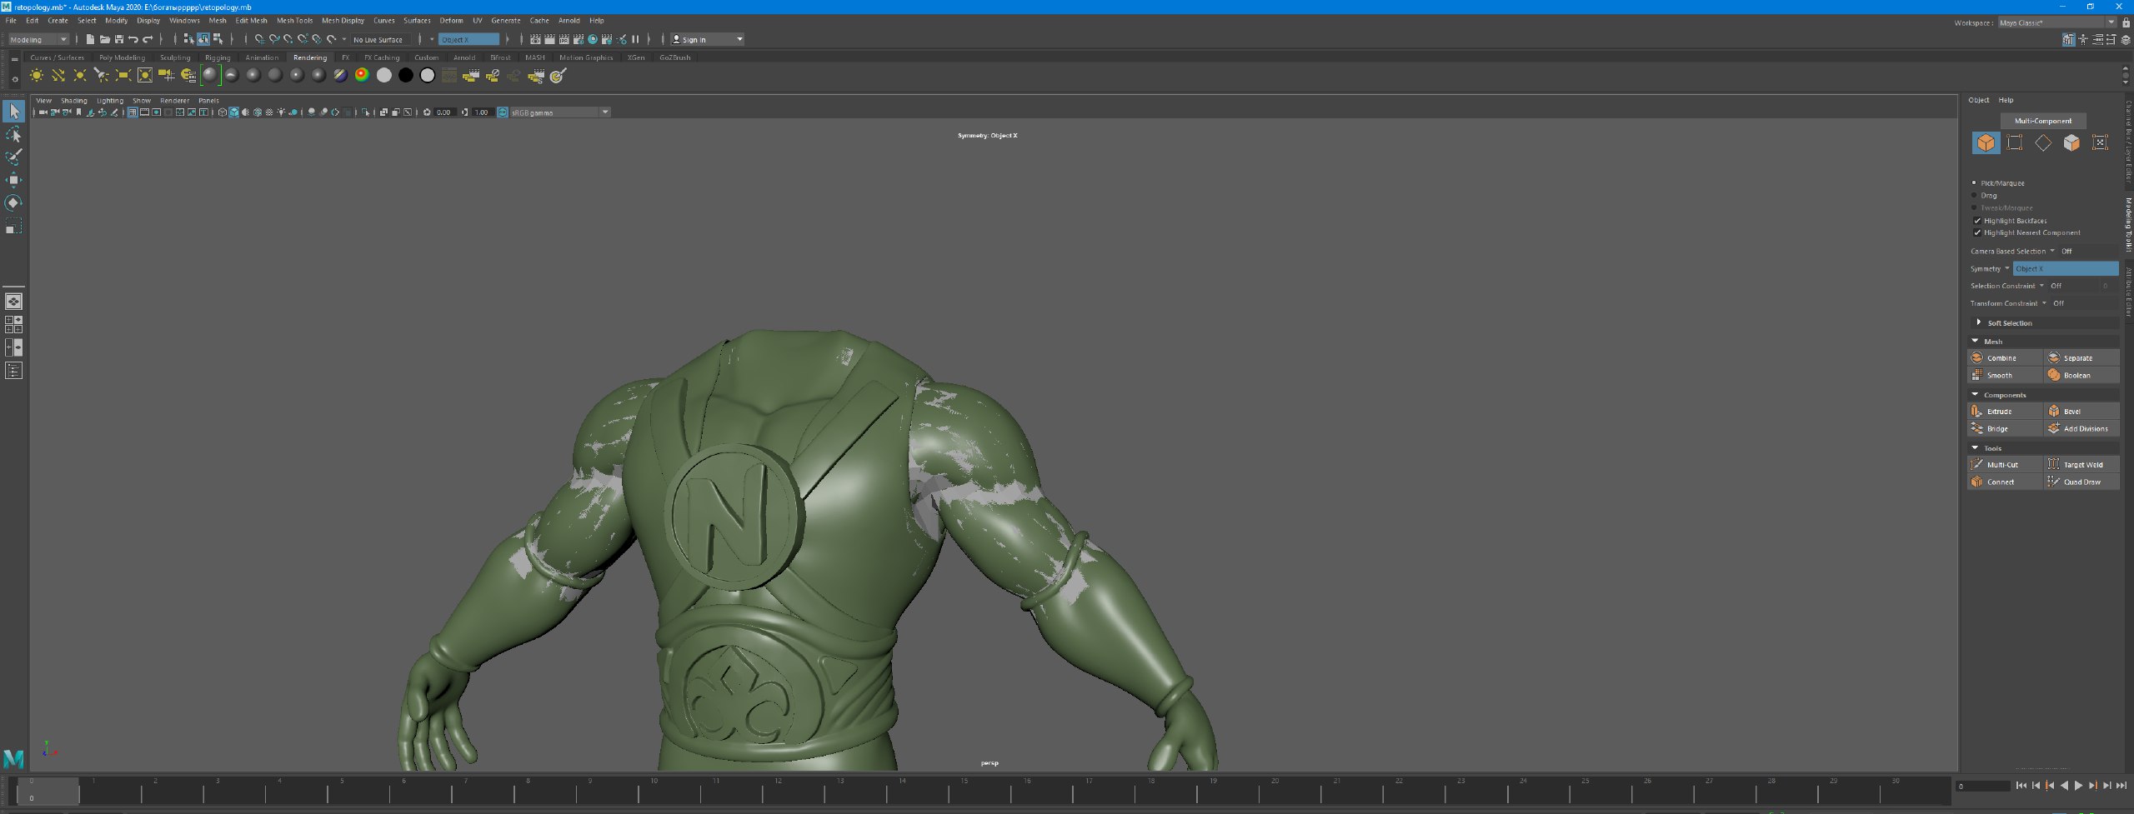Click the Open Scene folder icon
This screenshot has width=2134, height=814.
[x=104, y=39]
